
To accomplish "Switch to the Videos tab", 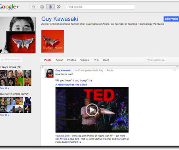I will click(x=84, y=60).
